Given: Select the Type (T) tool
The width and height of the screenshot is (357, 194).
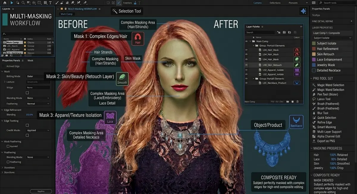Looking at the screenshot, I should pos(50,3).
